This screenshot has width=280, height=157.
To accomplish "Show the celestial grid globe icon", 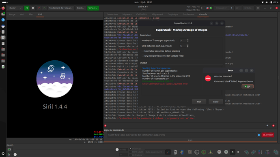I will click(197, 152).
